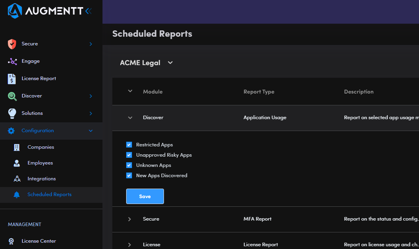Click the License Center badge icon
The width and height of the screenshot is (419, 249).
[11, 241]
